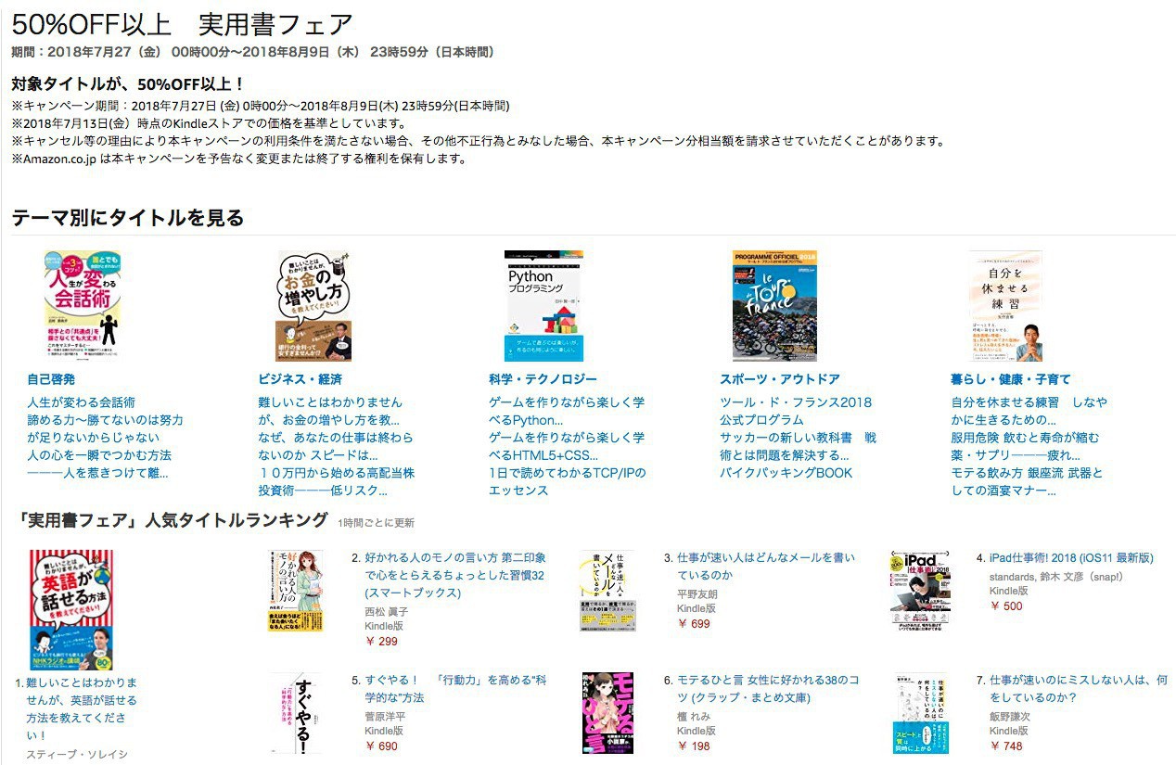Image resolution: width=1176 pixels, height=765 pixels.
Task: Select the 暮らし・健康・子育て category heading
Action: coord(1011,379)
